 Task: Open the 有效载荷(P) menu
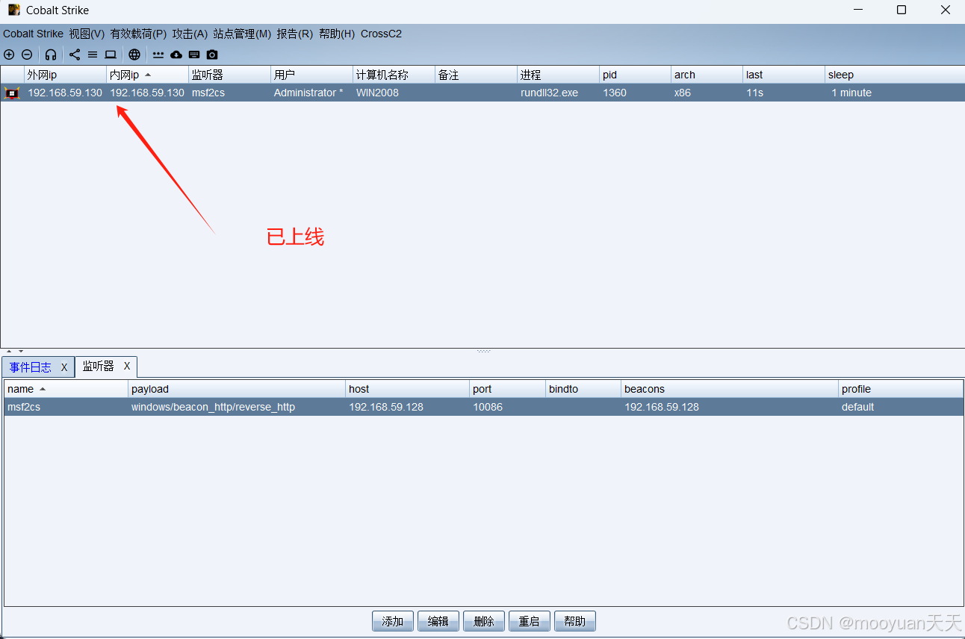[x=138, y=34]
